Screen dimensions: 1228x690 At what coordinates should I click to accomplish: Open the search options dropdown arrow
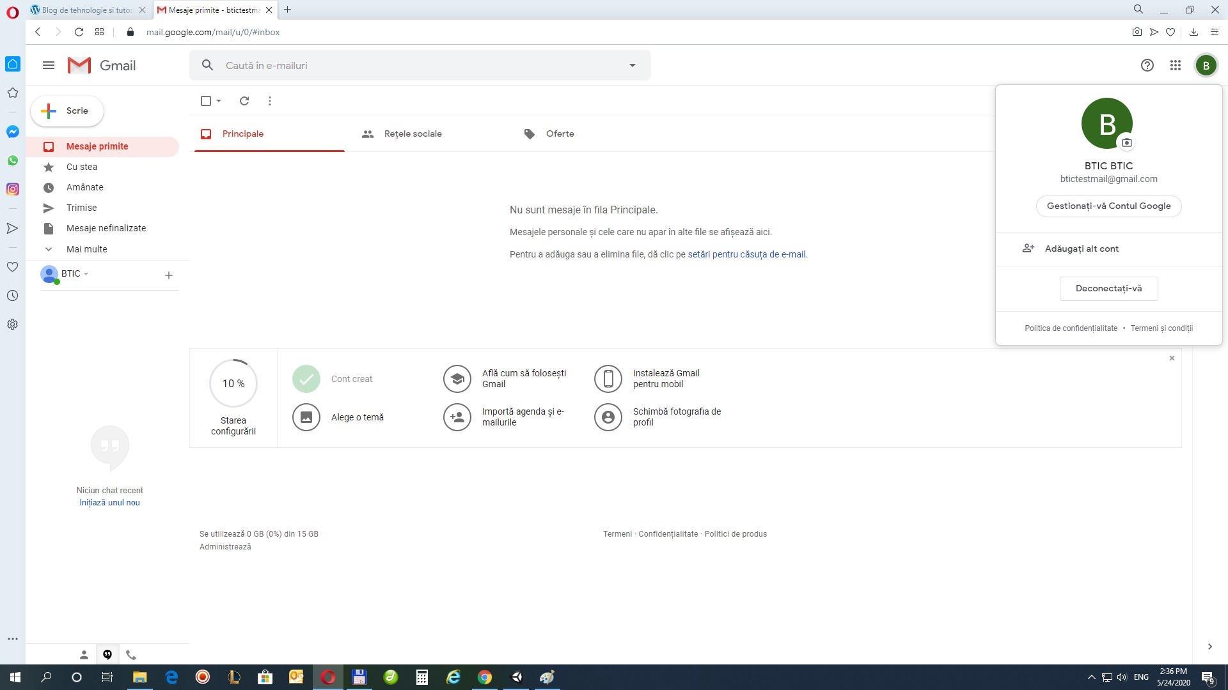coord(632,65)
